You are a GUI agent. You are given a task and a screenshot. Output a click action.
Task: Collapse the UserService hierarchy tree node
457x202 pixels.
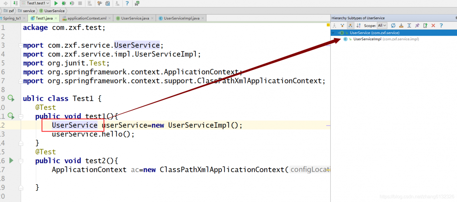(x=333, y=33)
